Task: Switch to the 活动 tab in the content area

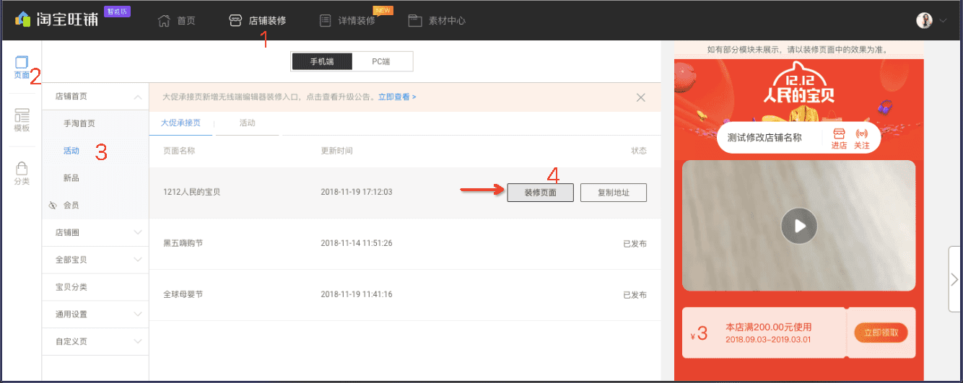Action: point(248,123)
